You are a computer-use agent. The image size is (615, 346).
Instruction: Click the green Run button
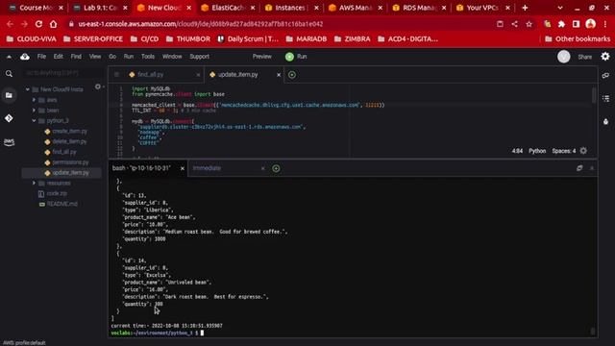point(297,57)
